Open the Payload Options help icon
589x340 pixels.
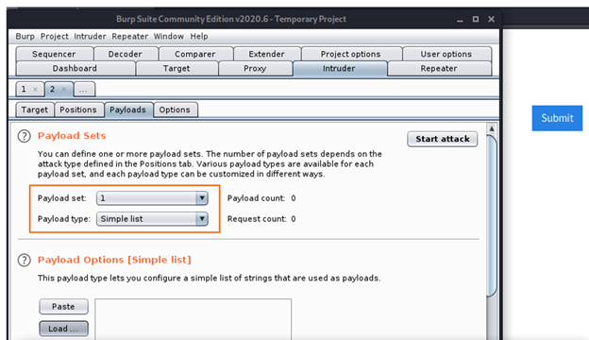[24, 260]
